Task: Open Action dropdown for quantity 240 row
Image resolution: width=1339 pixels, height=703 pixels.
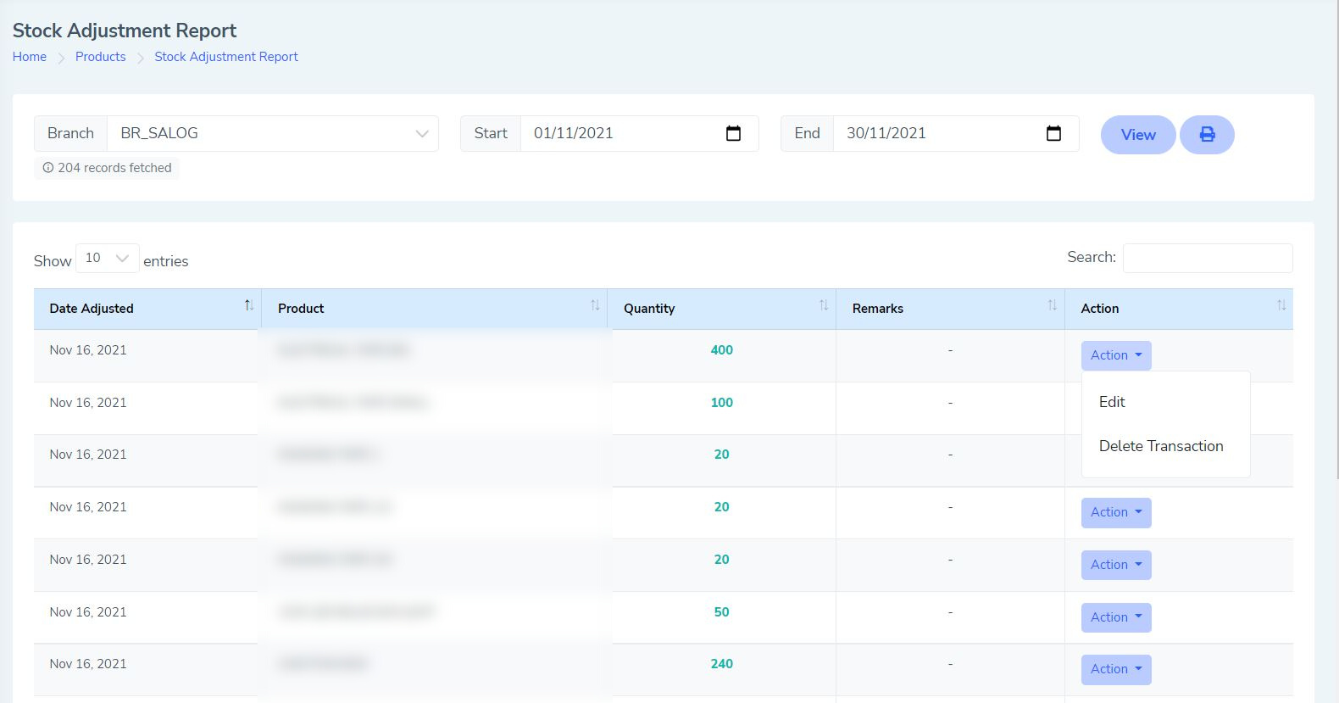Action: 1116,669
